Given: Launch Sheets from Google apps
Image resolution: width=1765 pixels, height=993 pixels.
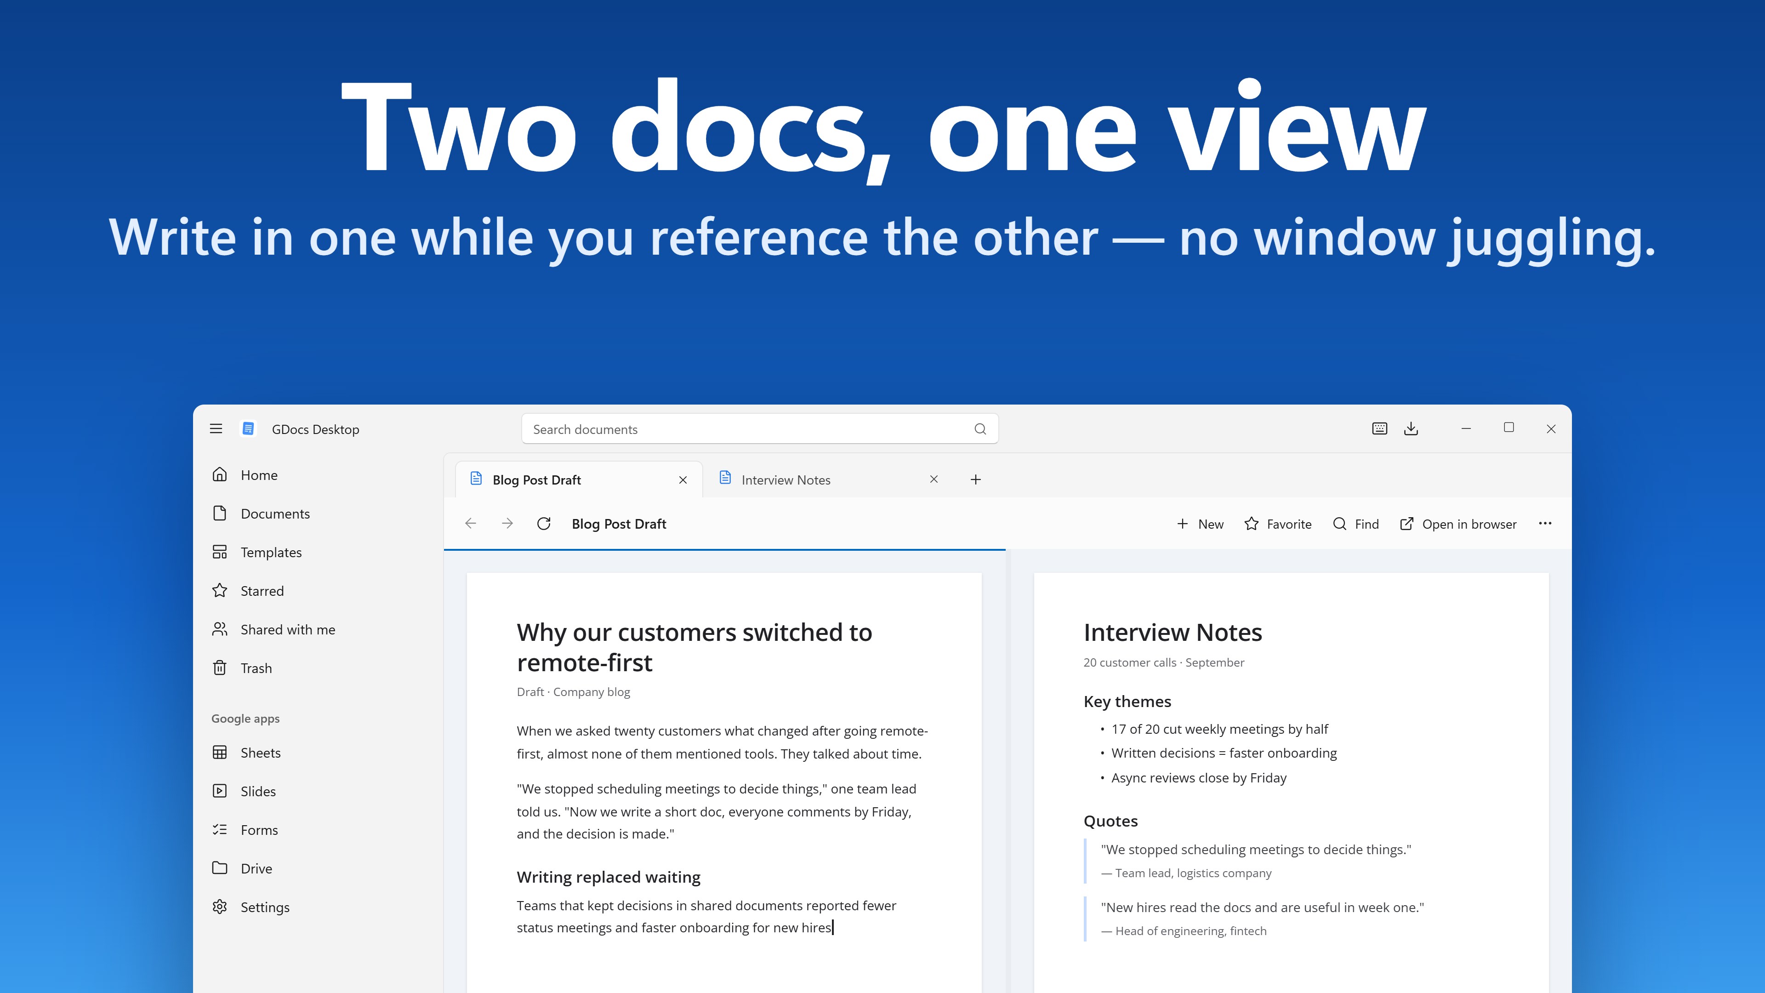Looking at the screenshot, I should pos(319,753).
